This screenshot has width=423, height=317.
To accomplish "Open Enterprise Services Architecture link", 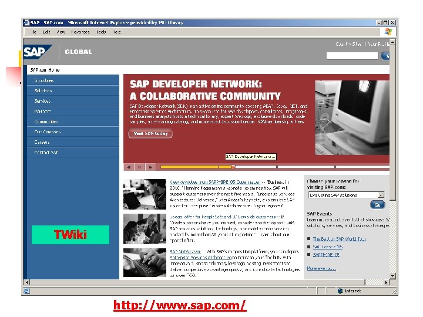I will tap(201, 258).
